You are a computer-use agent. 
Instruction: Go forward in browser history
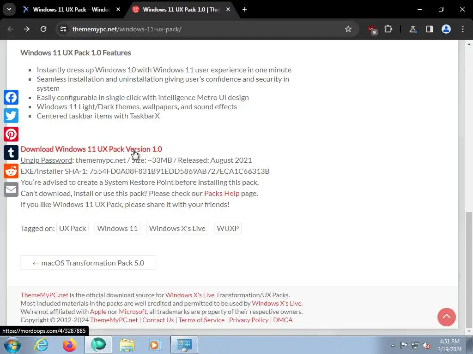[x=27, y=29]
